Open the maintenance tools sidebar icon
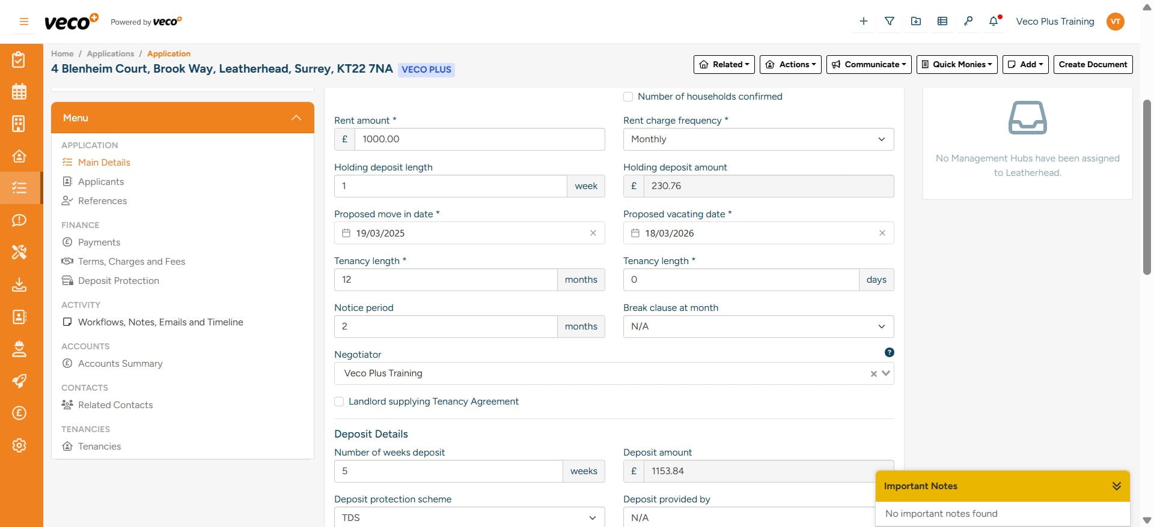The height and width of the screenshot is (527, 1154). point(19,252)
